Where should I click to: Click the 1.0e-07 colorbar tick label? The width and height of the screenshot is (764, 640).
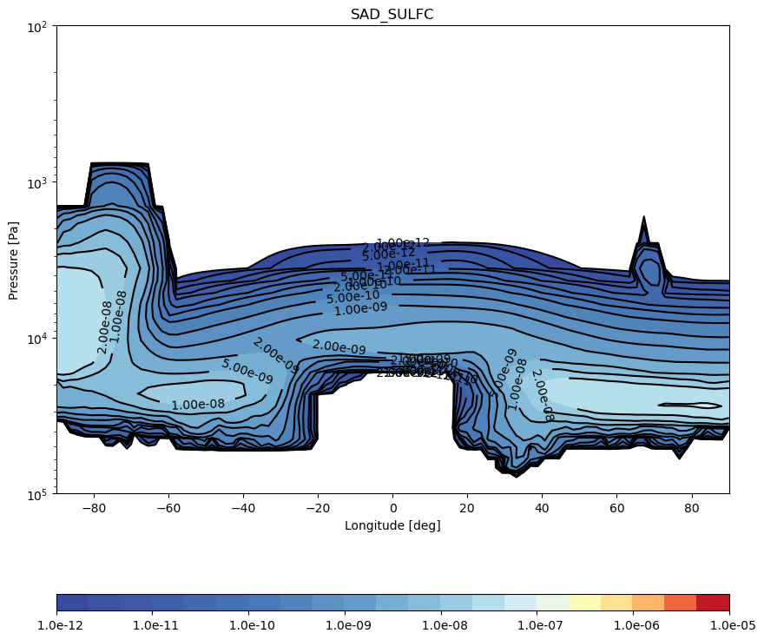pyautogui.click(x=537, y=625)
